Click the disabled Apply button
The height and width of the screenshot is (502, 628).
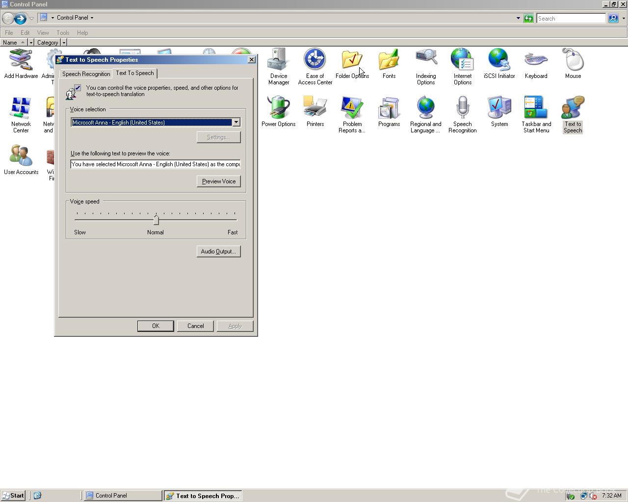[235, 326]
